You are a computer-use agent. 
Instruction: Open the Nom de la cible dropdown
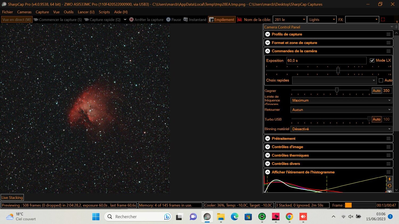304,20
